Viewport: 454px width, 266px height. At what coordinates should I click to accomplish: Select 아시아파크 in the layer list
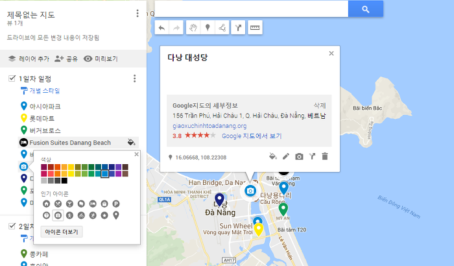click(45, 106)
